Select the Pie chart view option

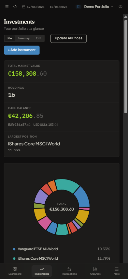10,38
